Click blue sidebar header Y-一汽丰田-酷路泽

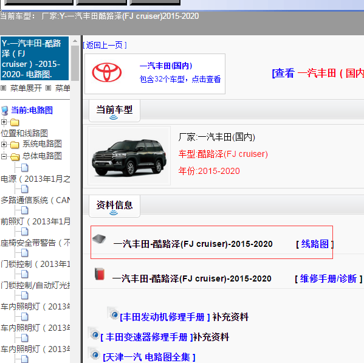pyautogui.click(x=35, y=58)
